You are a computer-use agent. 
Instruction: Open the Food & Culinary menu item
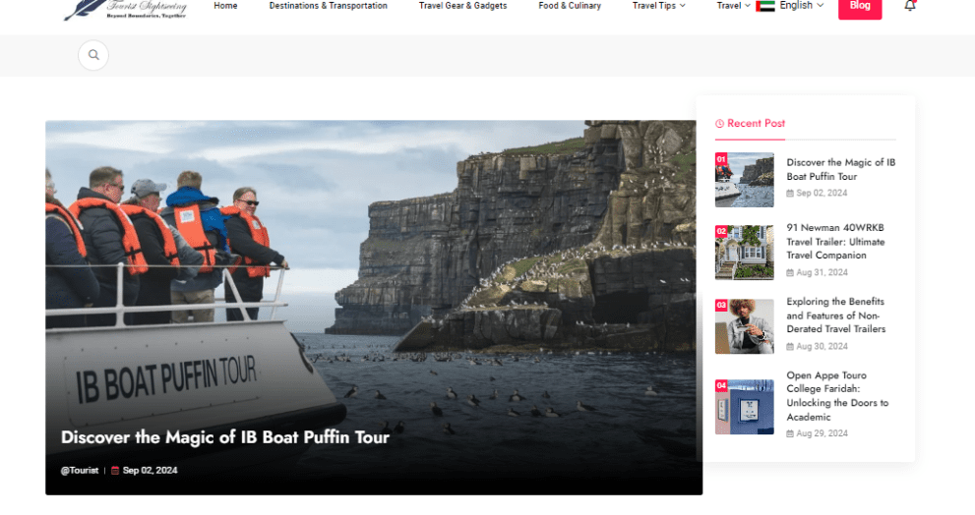(x=570, y=6)
